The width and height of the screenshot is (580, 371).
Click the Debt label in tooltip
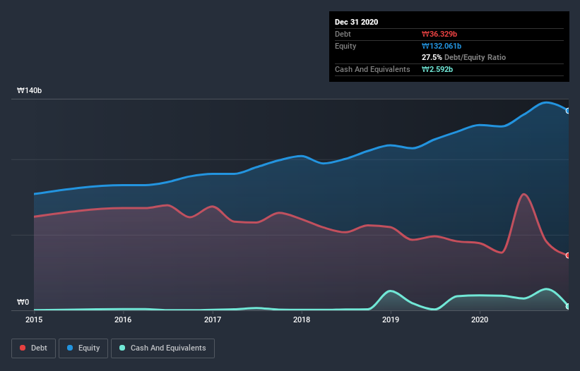(343, 34)
